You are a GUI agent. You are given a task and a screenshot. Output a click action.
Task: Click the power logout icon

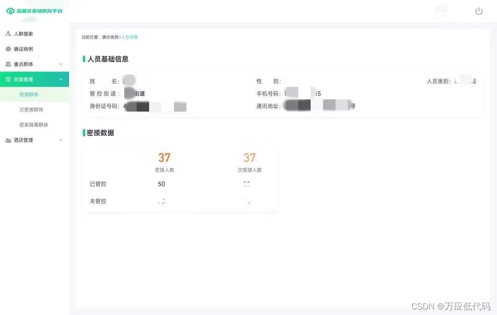(479, 11)
